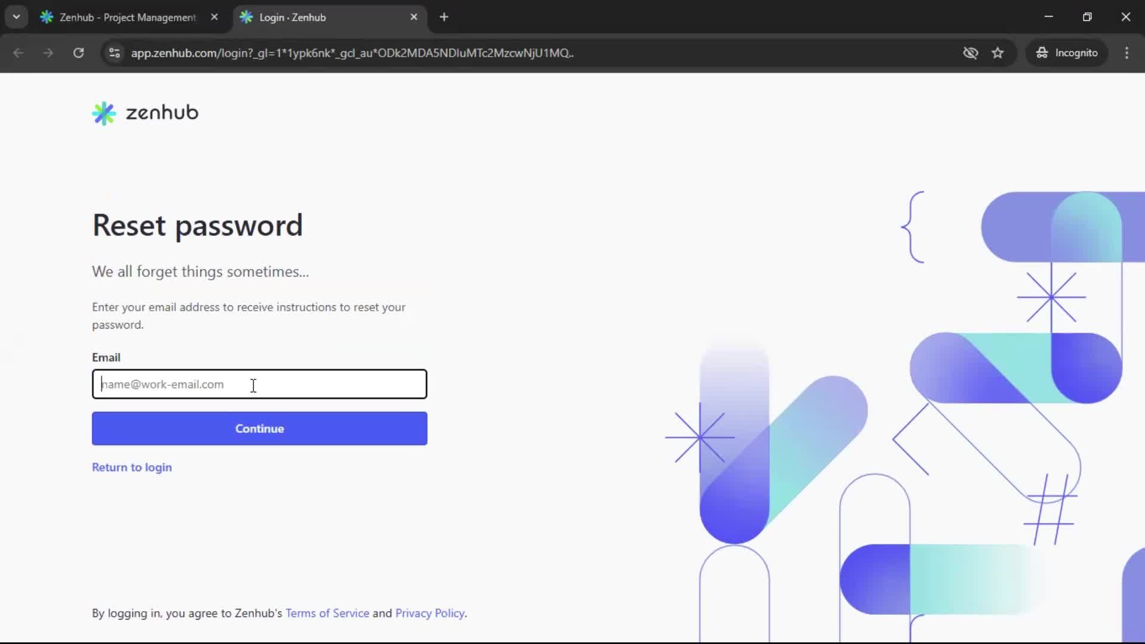The height and width of the screenshot is (644, 1145).
Task: Reload the current page
Action: 78,52
